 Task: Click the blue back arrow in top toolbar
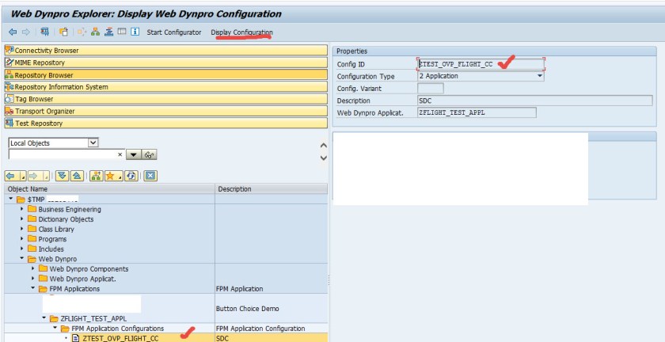pyautogui.click(x=12, y=32)
